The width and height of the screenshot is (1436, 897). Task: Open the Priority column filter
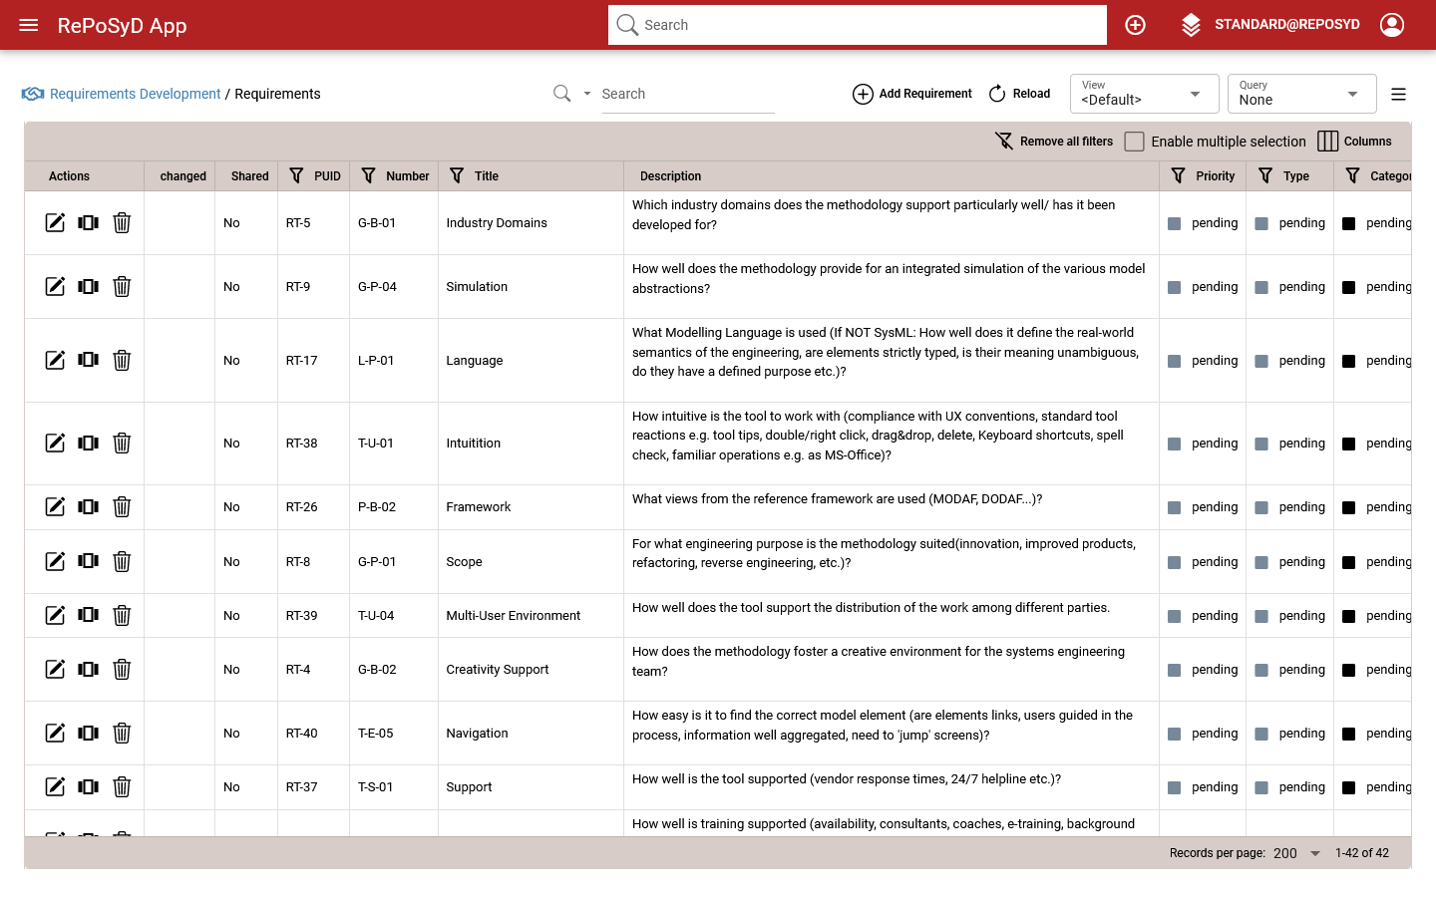coord(1178,176)
